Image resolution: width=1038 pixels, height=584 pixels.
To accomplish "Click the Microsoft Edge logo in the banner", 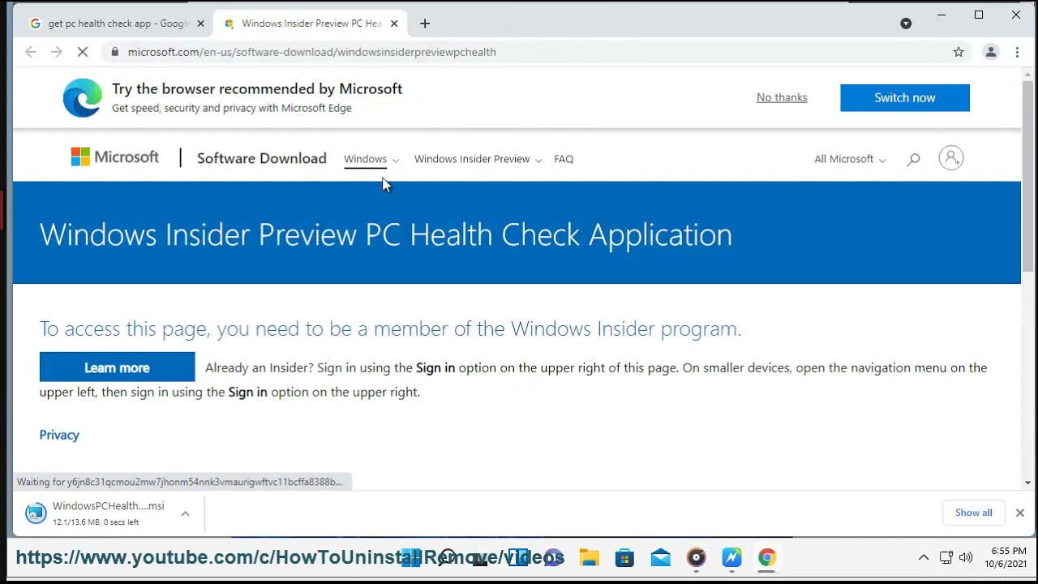I will coord(83,98).
